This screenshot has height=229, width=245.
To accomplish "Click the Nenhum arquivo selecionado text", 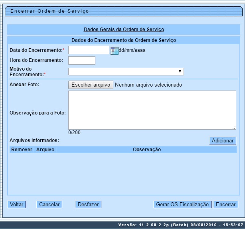I will coord(148,85).
